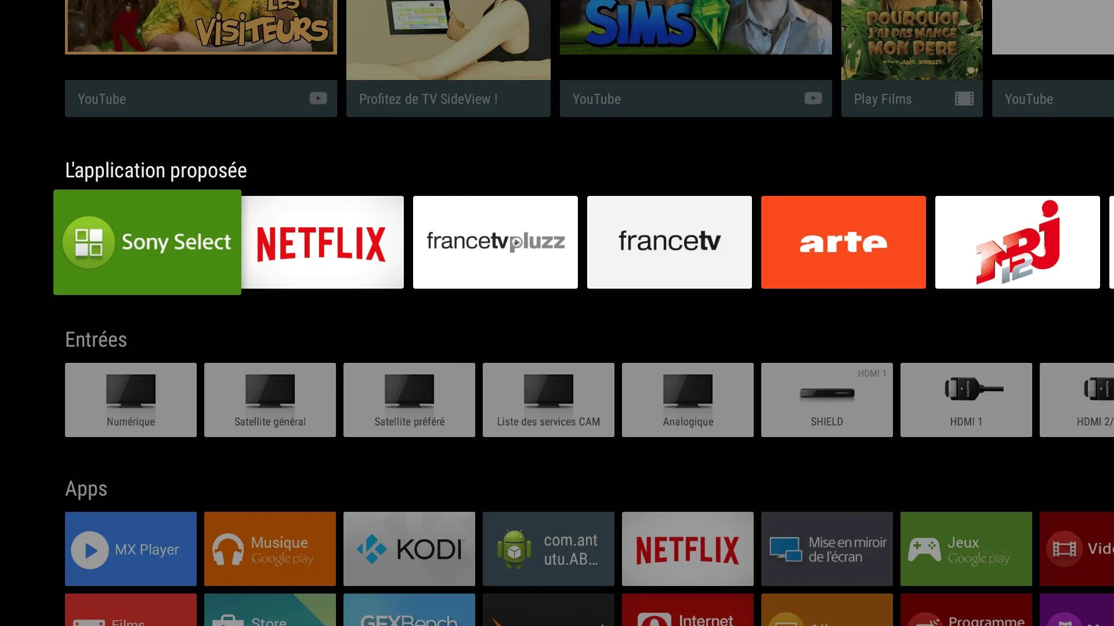The height and width of the screenshot is (626, 1114).
Task: Open MX Player app
Action: pos(131,549)
